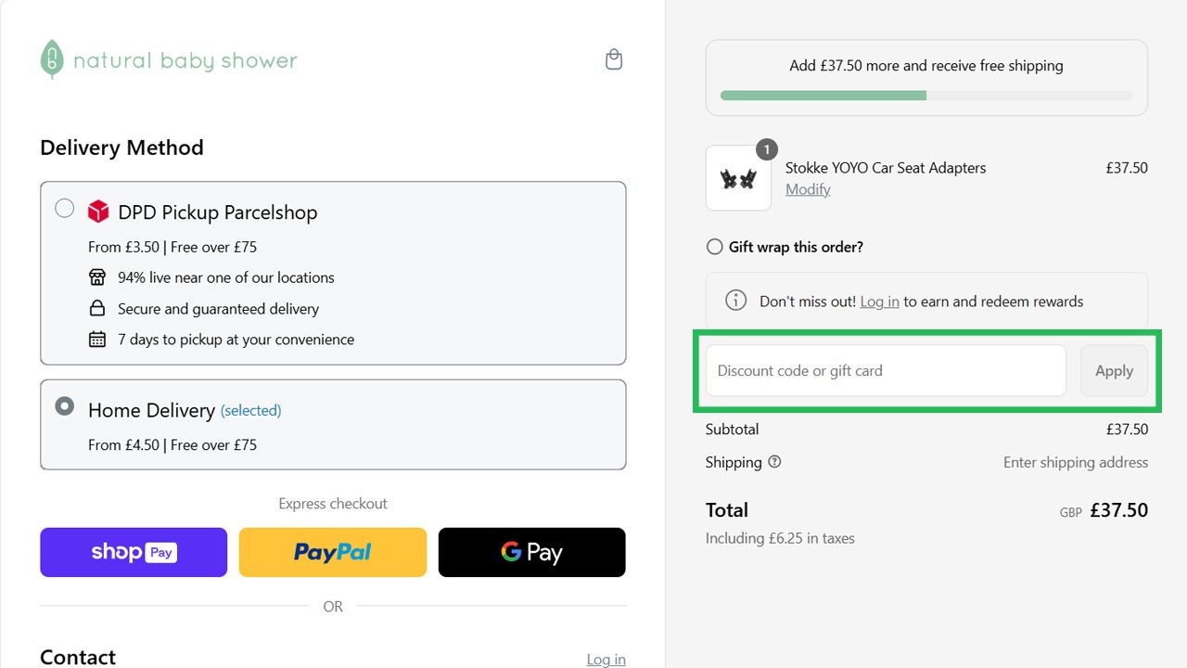Screen dimensions: 1187x668
Task: Click the car seat adapters product thumbnail
Action: pyautogui.click(x=738, y=177)
